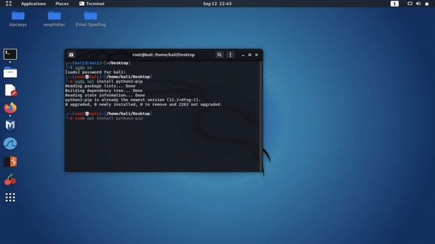The width and height of the screenshot is (435, 244).
Task: Launch the text editor dock icon
Action: (10, 90)
